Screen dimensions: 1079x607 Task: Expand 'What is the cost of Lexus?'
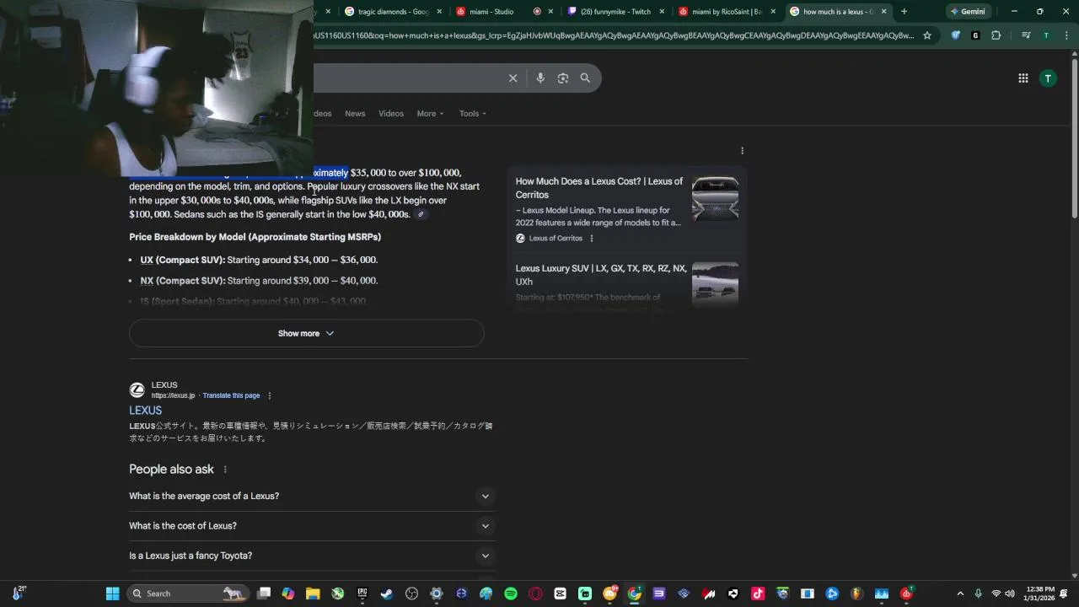(310, 526)
